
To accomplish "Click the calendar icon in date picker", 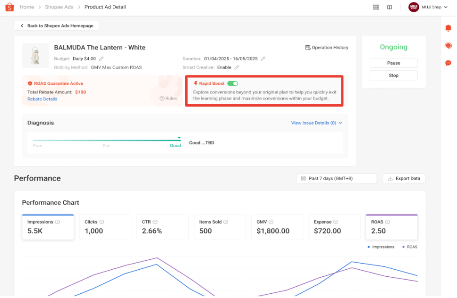I will [304, 178].
